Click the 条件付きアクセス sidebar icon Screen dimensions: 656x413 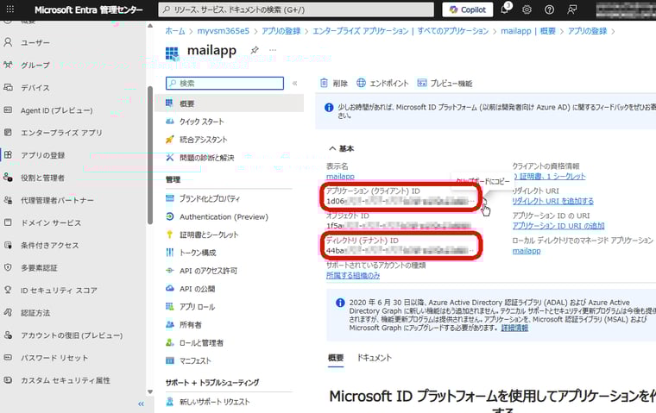pyautogui.click(x=8, y=245)
